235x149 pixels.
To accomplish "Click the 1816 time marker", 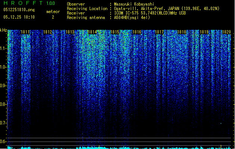I will coord(137,32).
